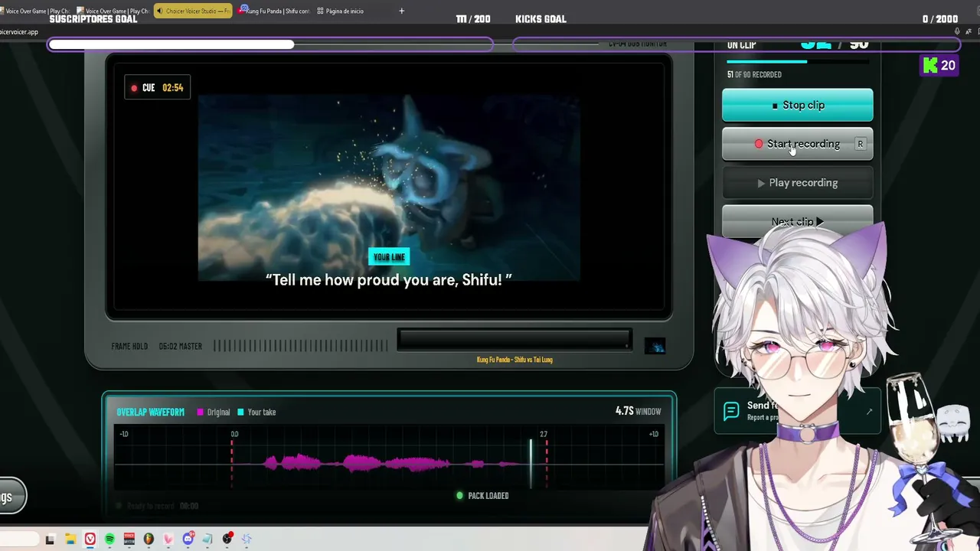Screen dimensions: 980x551
Task: Click the CUE 02:54 timer badge
Action: 158,87
